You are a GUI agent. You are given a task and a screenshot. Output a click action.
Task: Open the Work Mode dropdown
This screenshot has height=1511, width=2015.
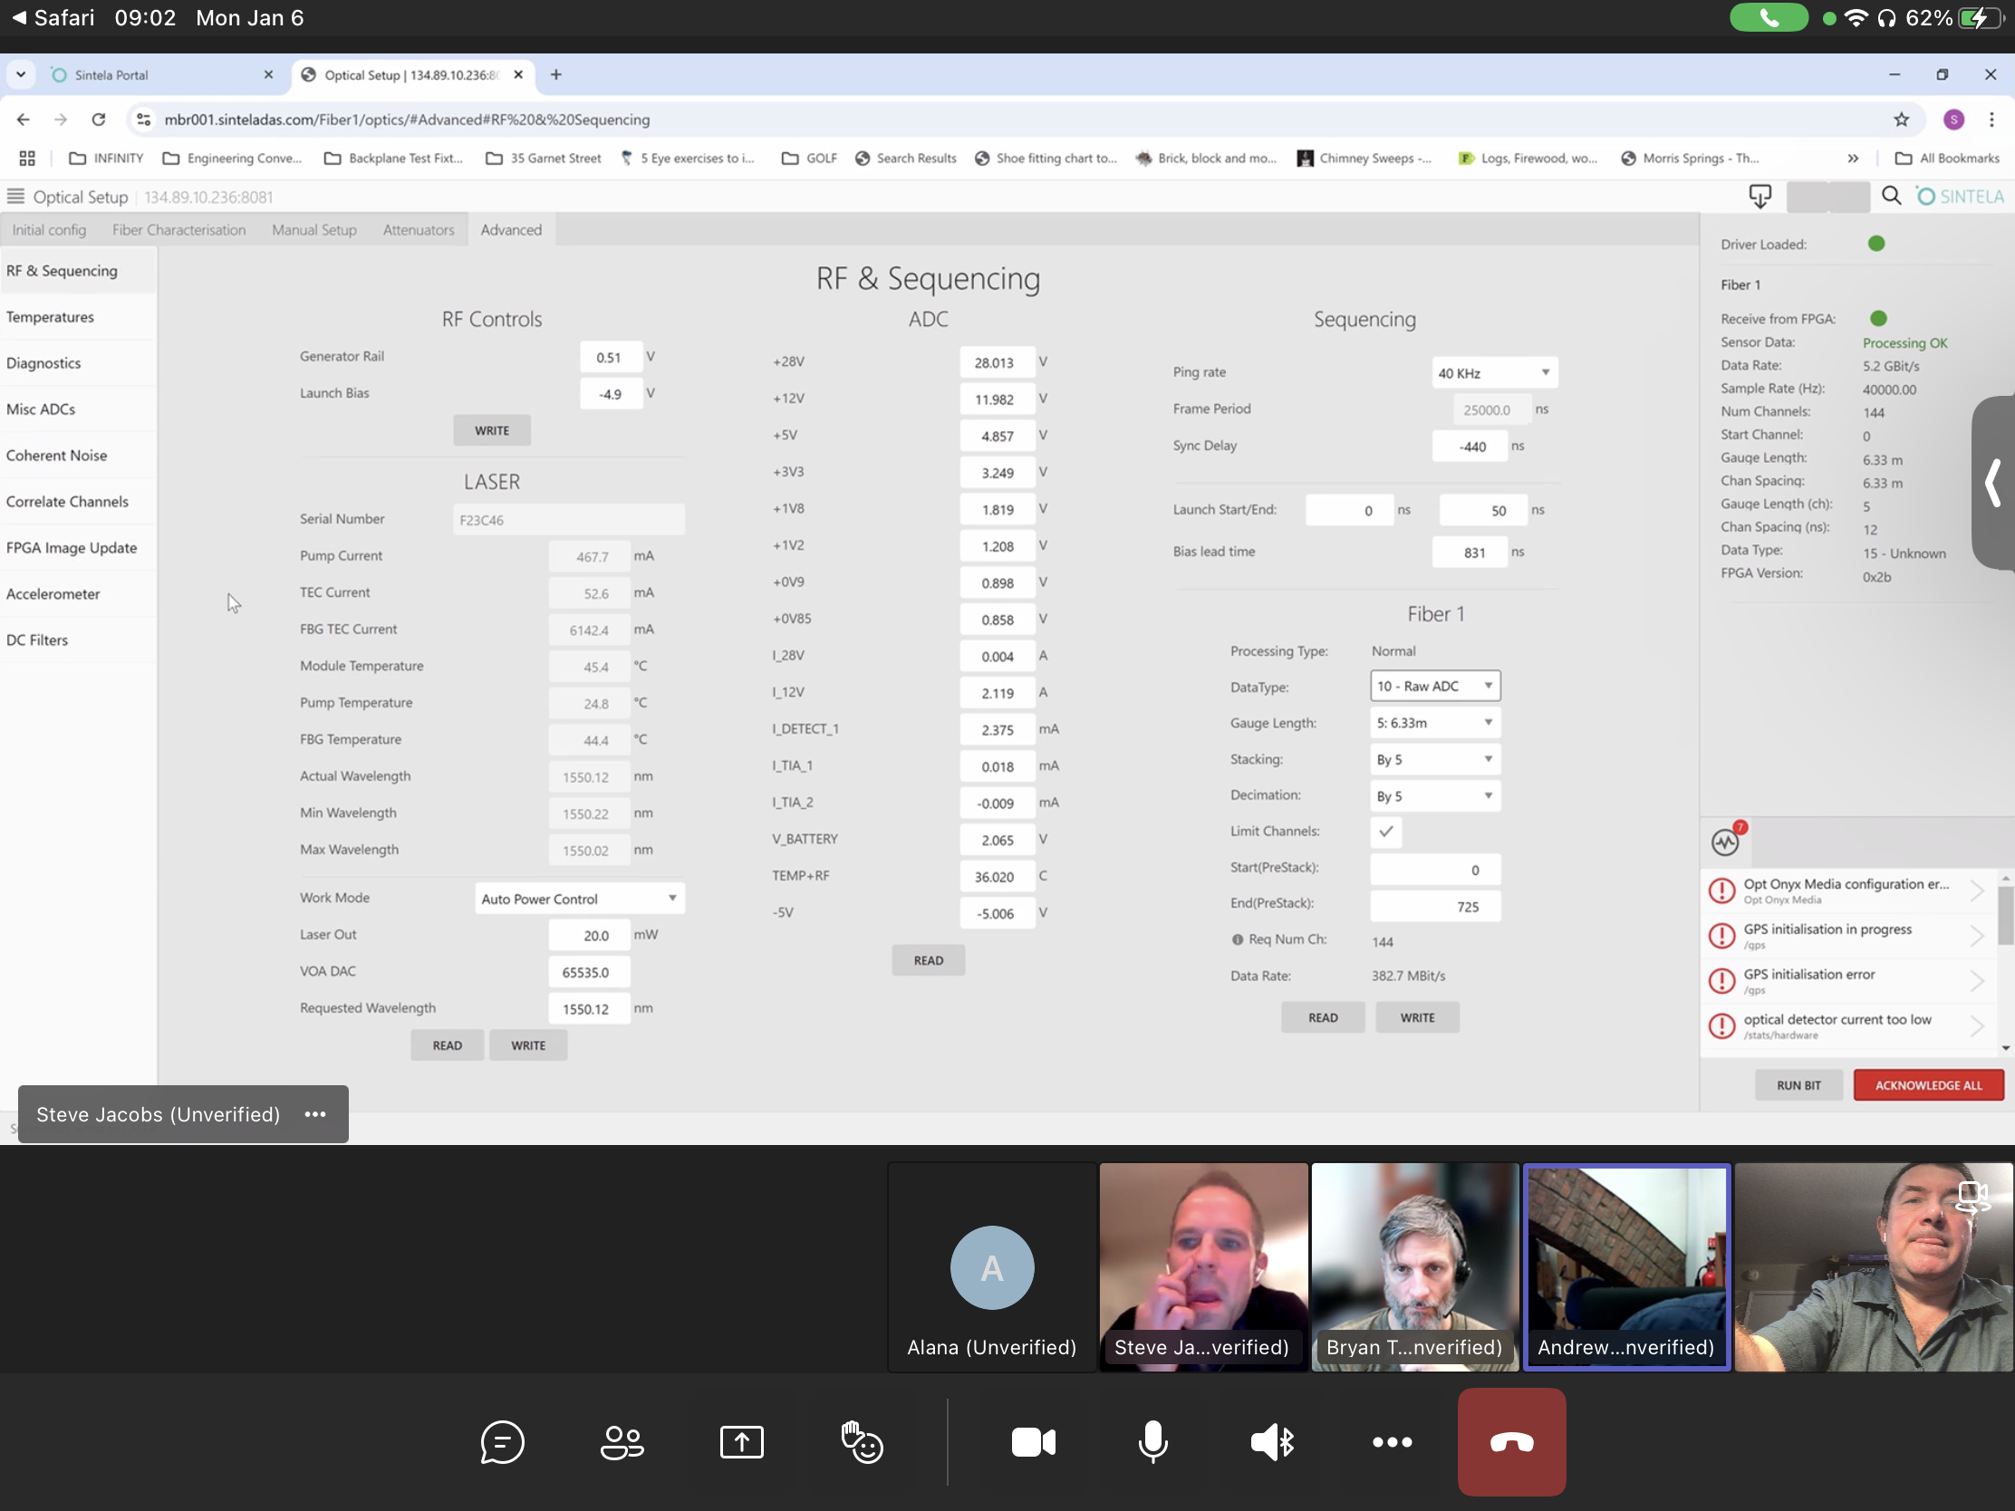pyautogui.click(x=579, y=899)
